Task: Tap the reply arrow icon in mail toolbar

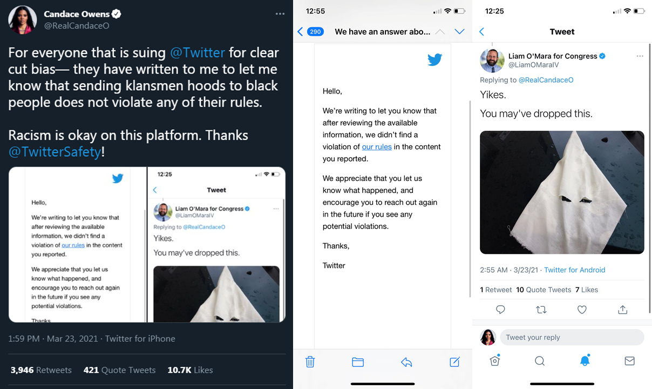Action: [x=406, y=362]
